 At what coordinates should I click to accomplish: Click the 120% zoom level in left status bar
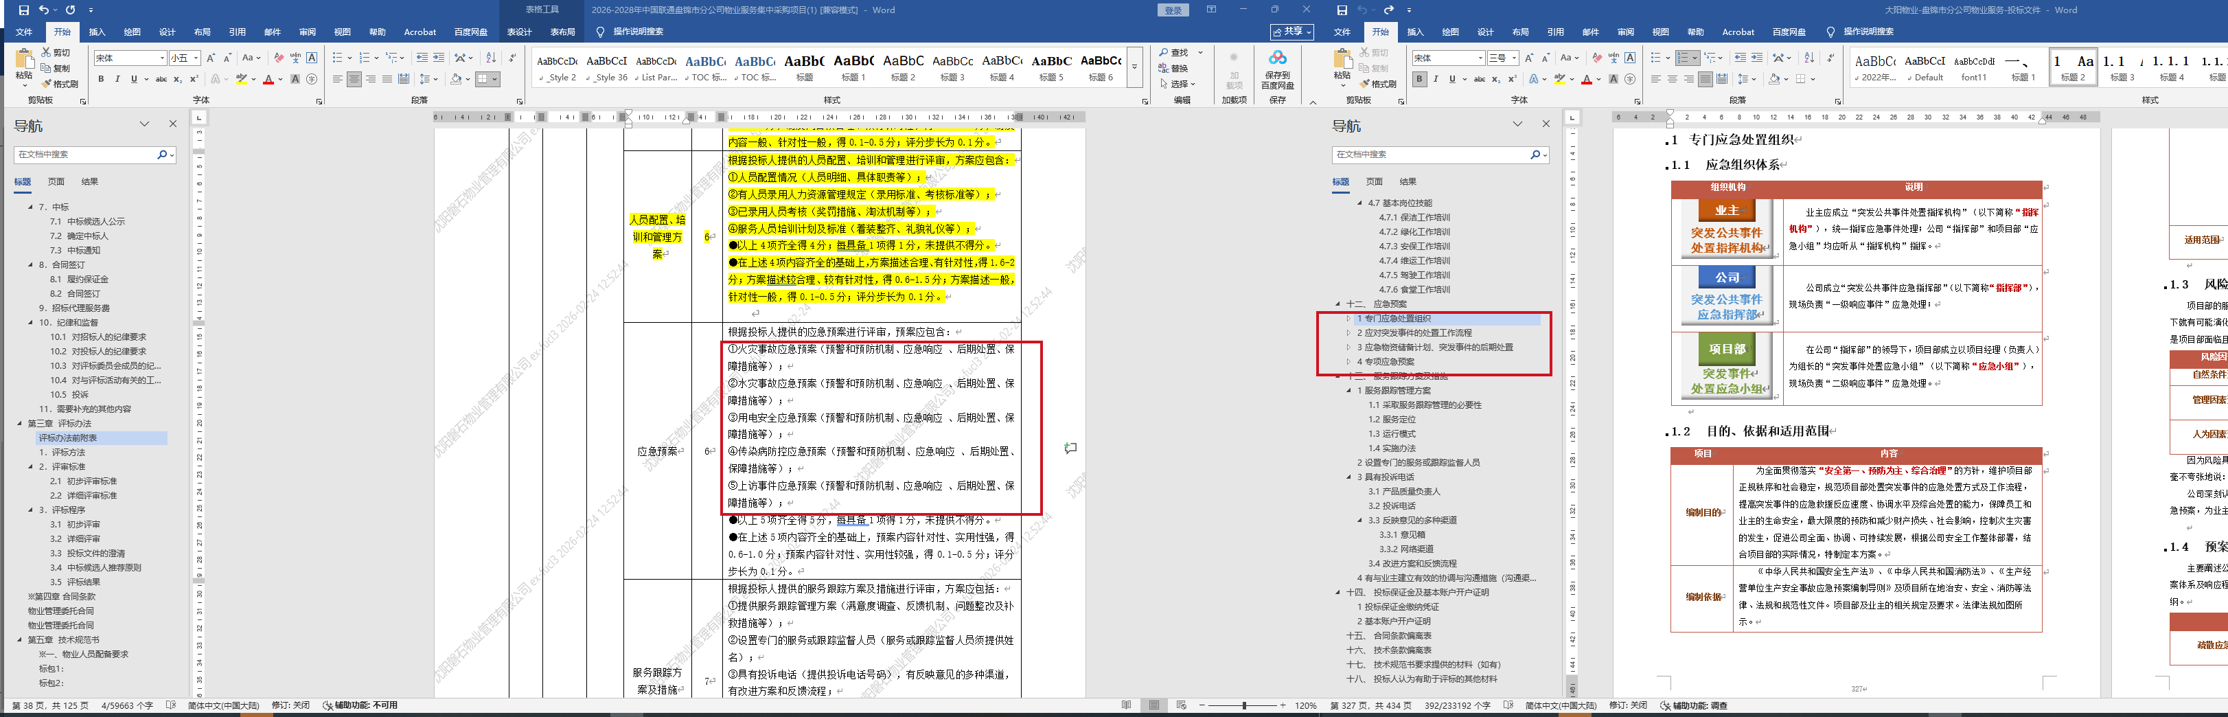point(1305,706)
